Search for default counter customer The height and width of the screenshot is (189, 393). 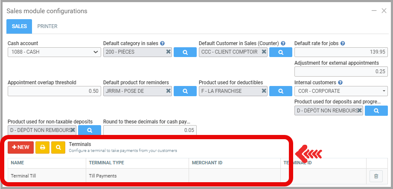(x=281, y=52)
